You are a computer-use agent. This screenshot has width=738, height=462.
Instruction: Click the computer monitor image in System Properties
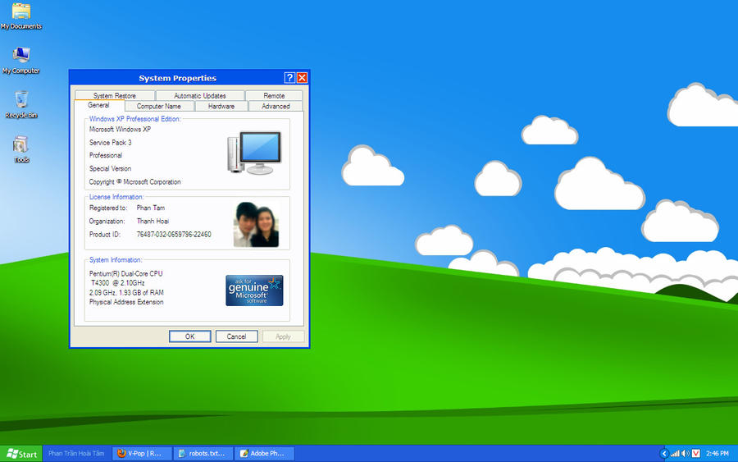(x=255, y=153)
